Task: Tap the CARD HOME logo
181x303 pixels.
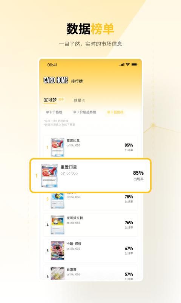Action: [x=56, y=80]
